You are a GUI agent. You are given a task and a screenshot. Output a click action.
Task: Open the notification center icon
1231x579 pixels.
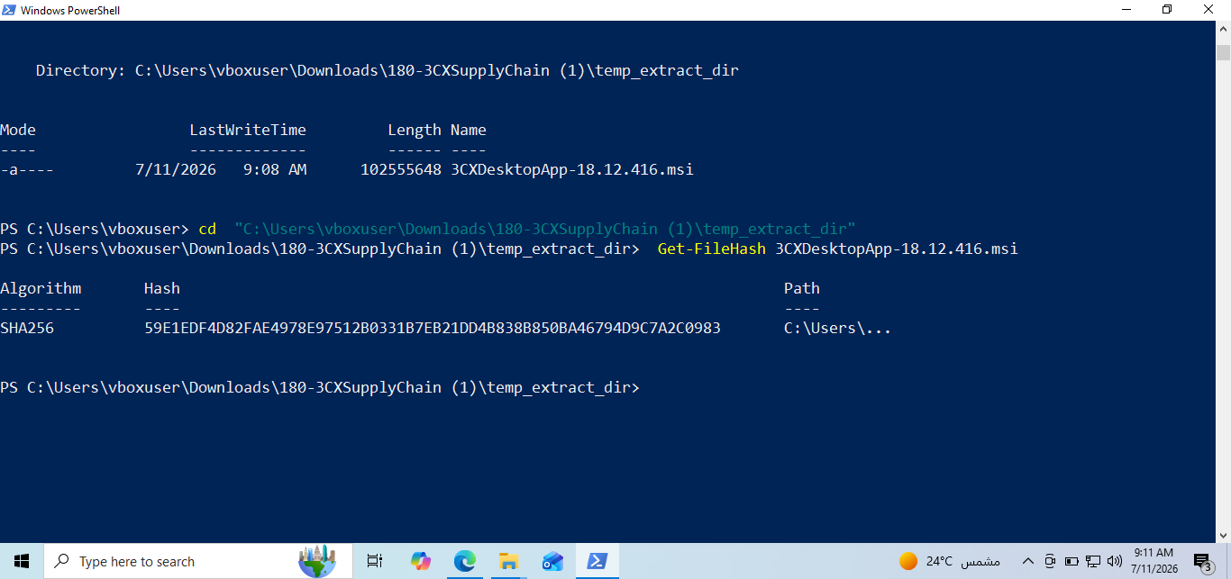[x=1203, y=561]
